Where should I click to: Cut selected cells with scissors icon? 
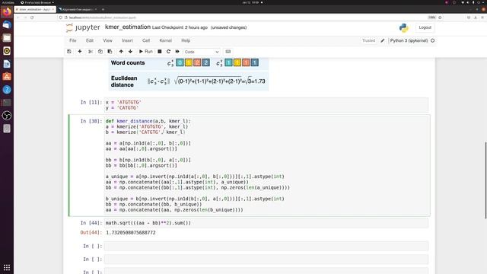[91, 52]
